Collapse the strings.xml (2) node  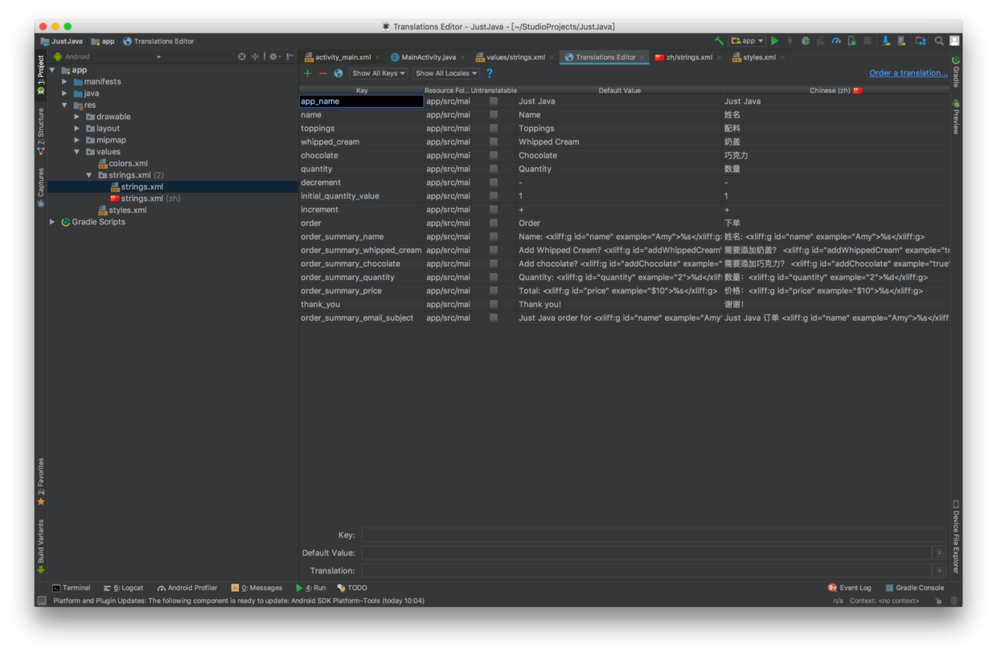89,175
